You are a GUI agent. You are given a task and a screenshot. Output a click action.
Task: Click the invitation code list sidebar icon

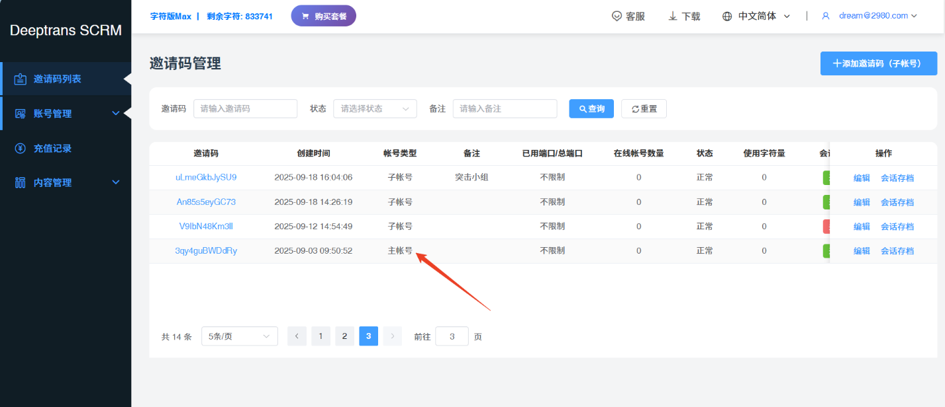[x=21, y=79]
